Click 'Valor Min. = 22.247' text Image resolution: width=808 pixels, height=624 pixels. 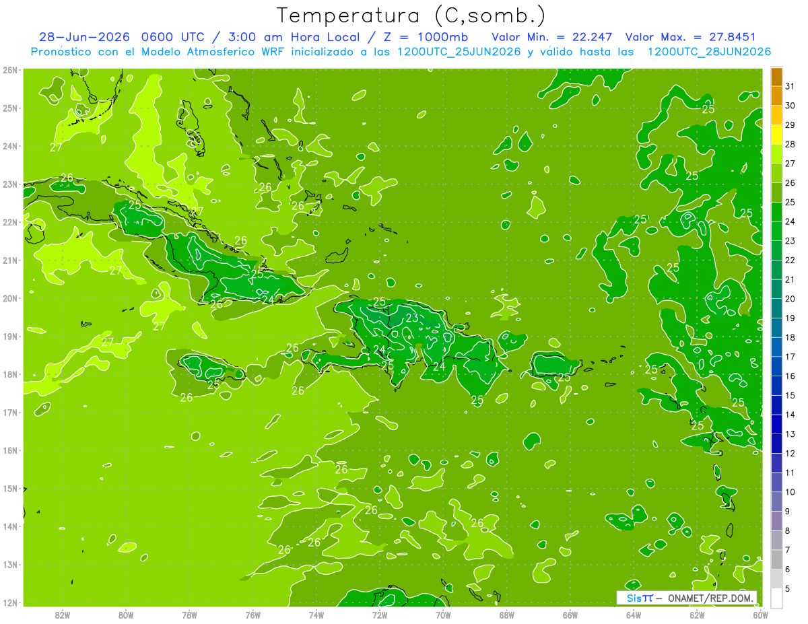click(x=552, y=37)
